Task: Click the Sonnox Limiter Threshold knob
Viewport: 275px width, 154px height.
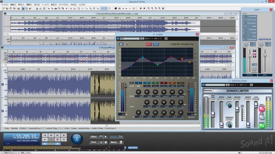Action: point(229,125)
